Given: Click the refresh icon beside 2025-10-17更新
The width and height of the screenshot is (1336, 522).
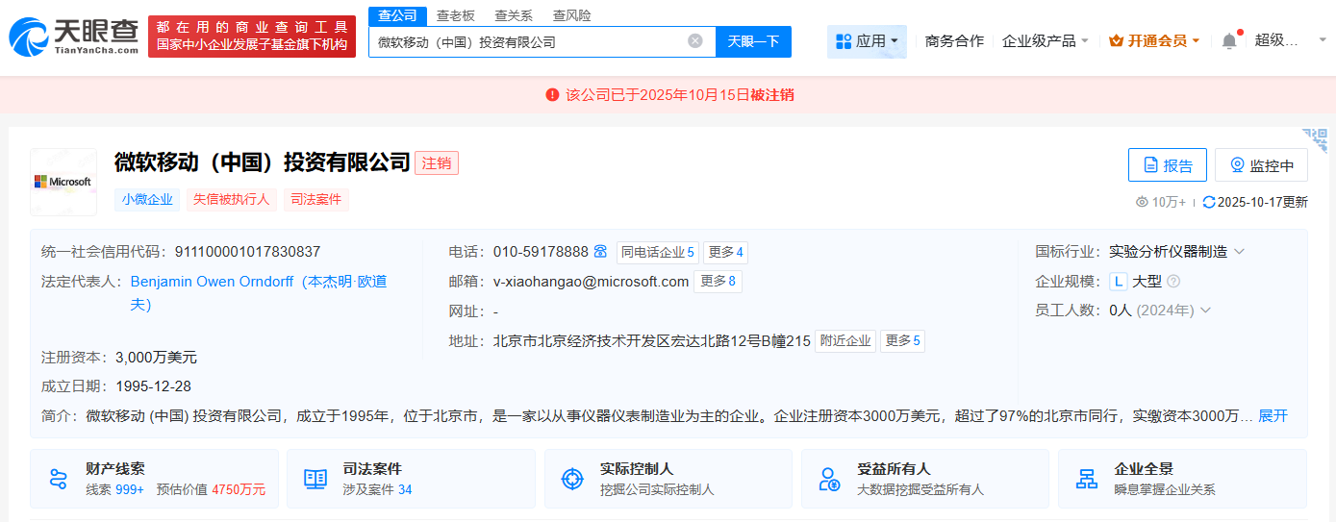Looking at the screenshot, I should tap(1209, 202).
